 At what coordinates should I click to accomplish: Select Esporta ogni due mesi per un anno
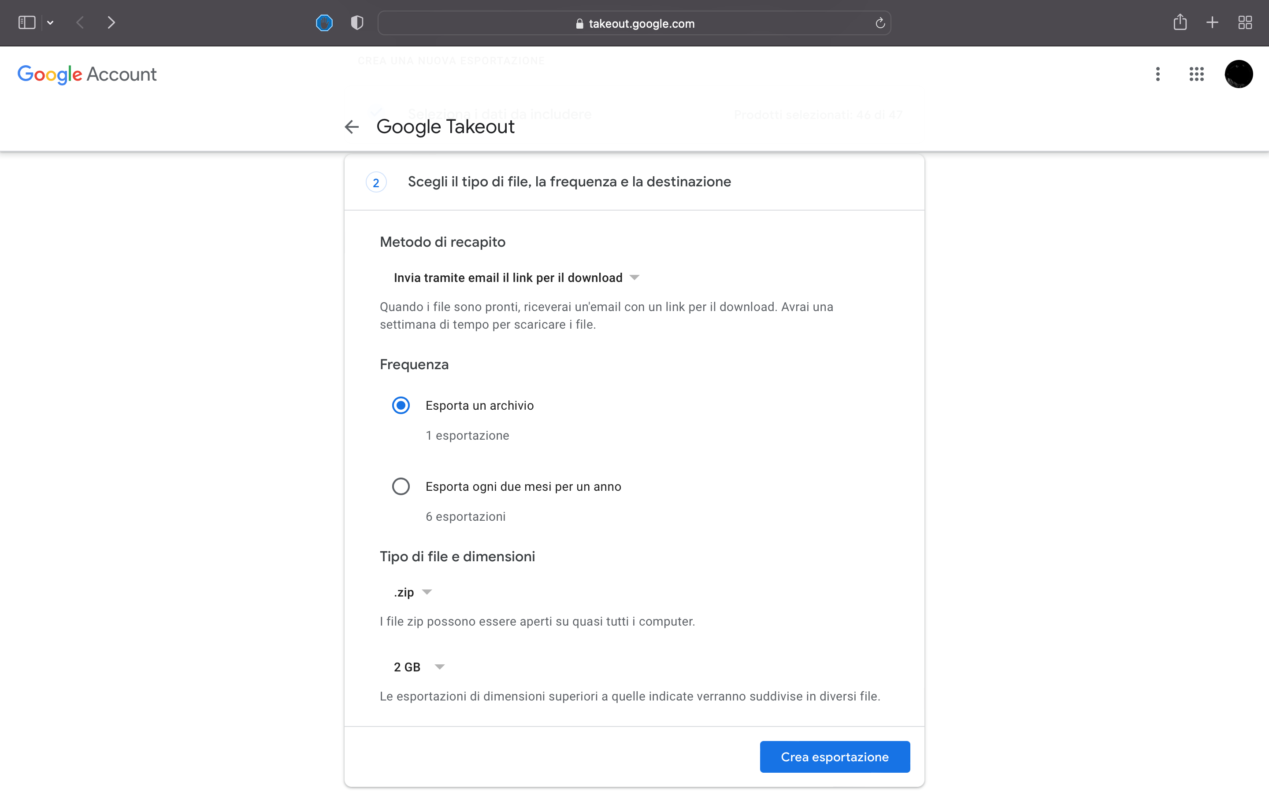401,486
